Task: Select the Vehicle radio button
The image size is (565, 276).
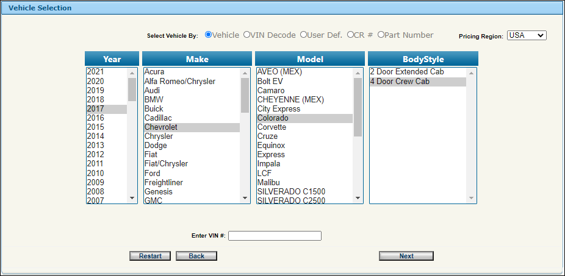Action: [x=208, y=35]
